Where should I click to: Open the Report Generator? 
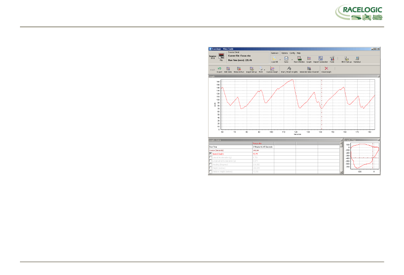tap(321, 60)
